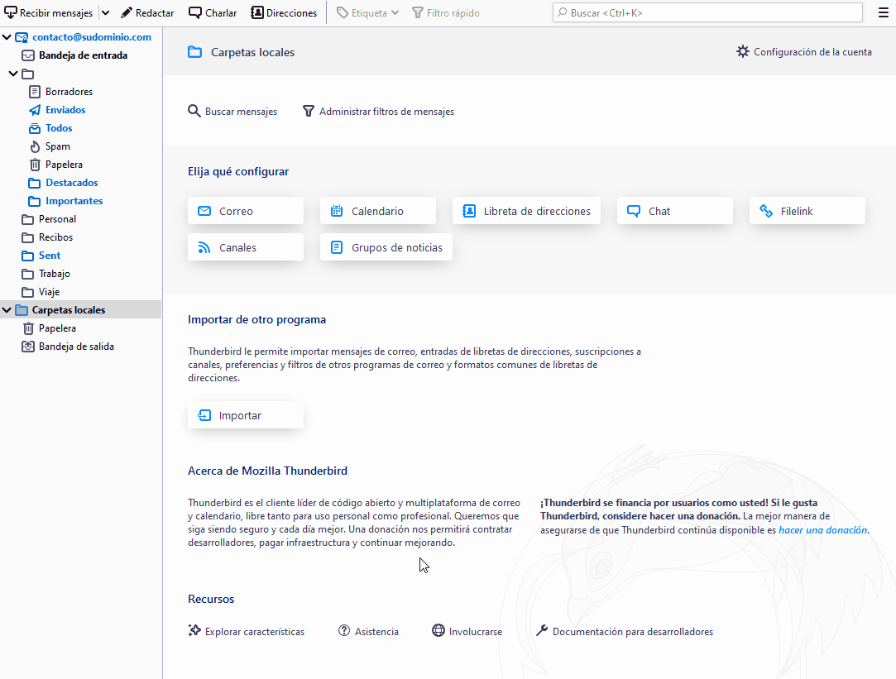896x679 pixels.
Task: Click the Canales RSS feed icon
Action: click(x=204, y=247)
